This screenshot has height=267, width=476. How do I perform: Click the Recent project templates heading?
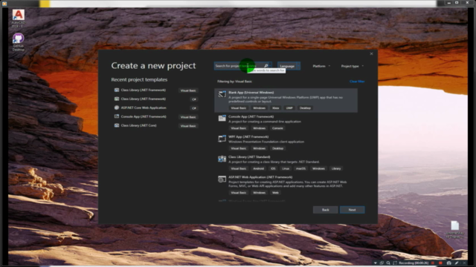(x=139, y=79)
